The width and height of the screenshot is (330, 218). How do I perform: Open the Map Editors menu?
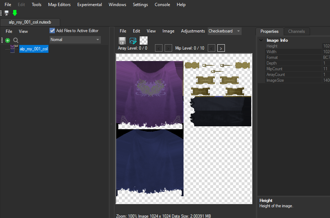click(59, 5)
